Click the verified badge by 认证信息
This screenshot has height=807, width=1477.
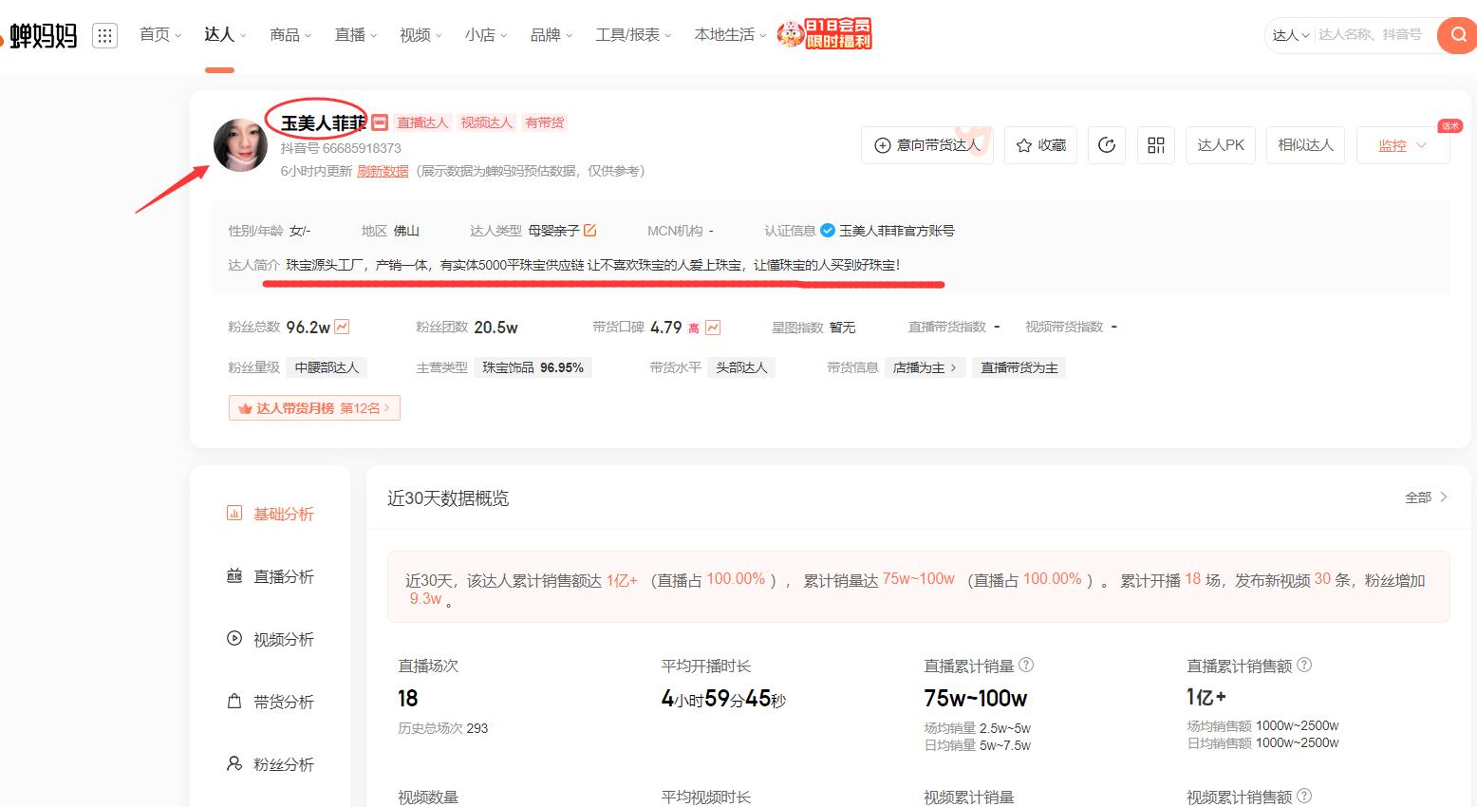[x=828, y=231]
